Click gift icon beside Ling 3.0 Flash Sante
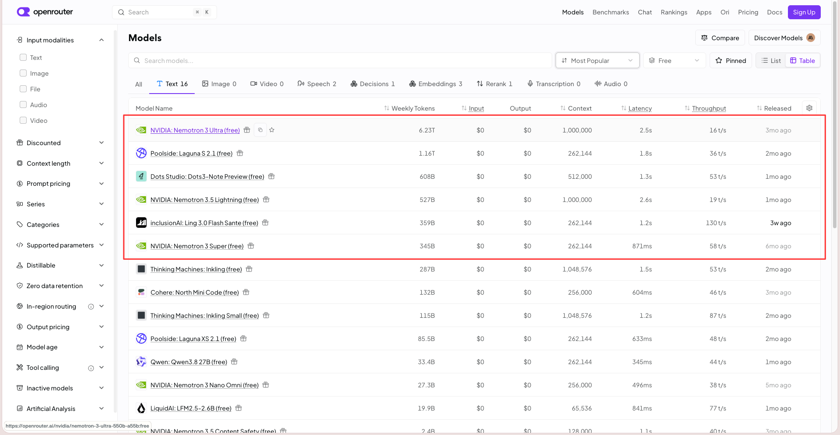 click(x=265, y=223)
